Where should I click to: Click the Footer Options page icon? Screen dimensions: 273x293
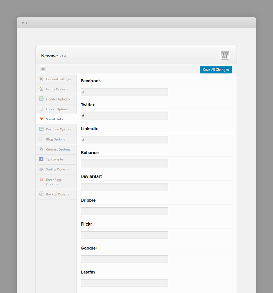[41, 109]
